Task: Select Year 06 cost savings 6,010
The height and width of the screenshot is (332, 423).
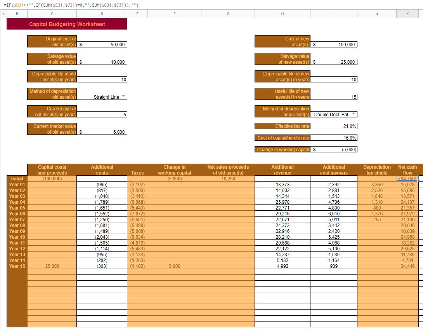Action: coord(334,214)
